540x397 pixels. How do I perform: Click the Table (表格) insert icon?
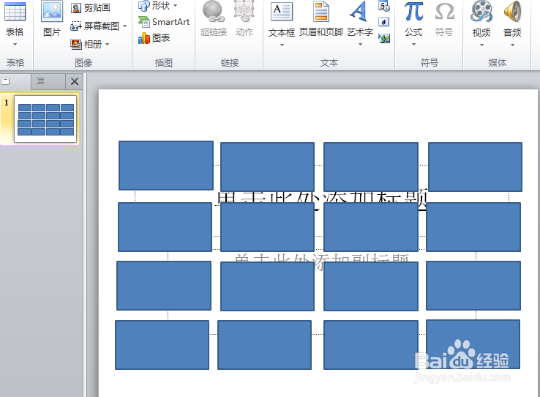15,11
